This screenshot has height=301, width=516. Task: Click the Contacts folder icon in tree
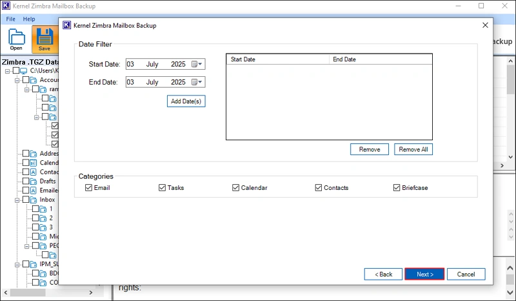pos(34,172)
